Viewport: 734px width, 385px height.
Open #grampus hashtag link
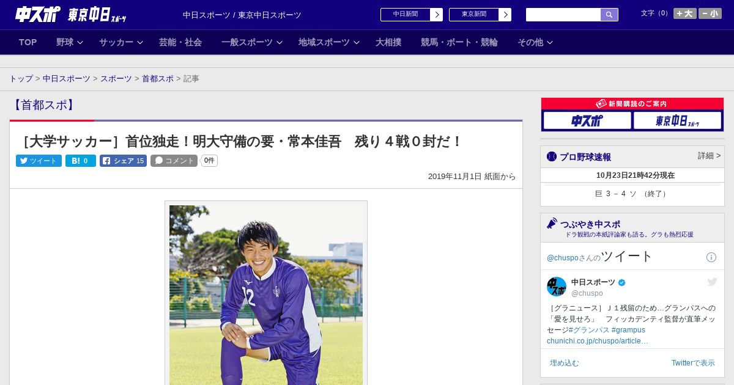[628, 330]
